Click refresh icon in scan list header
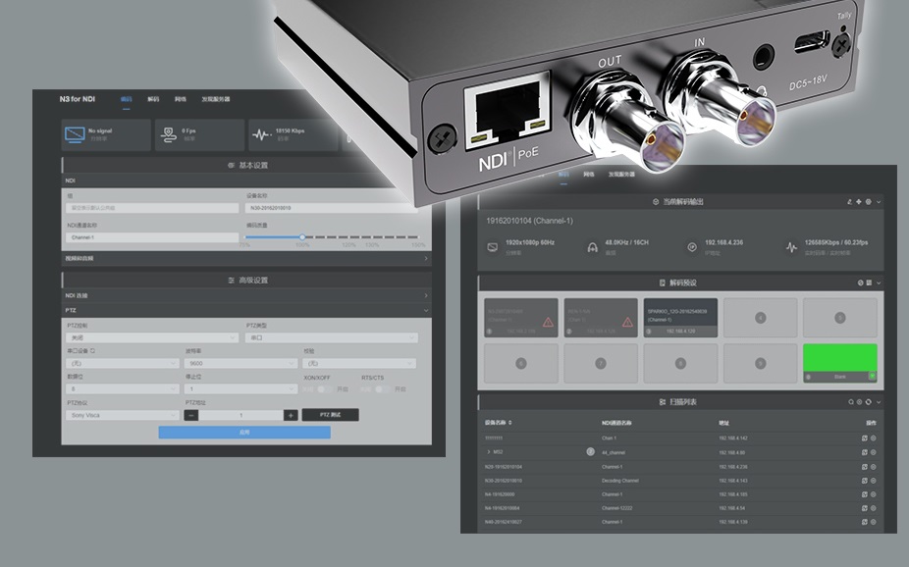This screenshot has height=567, width=909. 867,402
